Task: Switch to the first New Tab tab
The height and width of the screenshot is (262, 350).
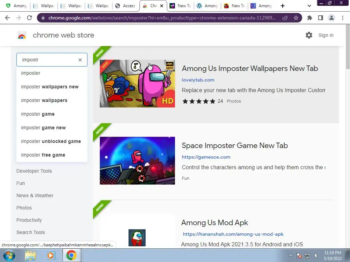Action: pyautogui.click(x=180, y=6)
